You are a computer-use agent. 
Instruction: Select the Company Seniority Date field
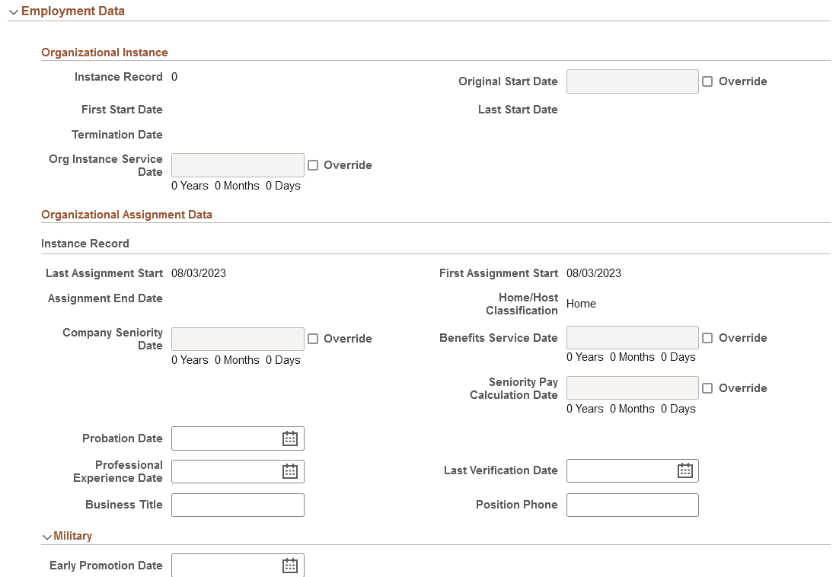click(x=236, y=338)
